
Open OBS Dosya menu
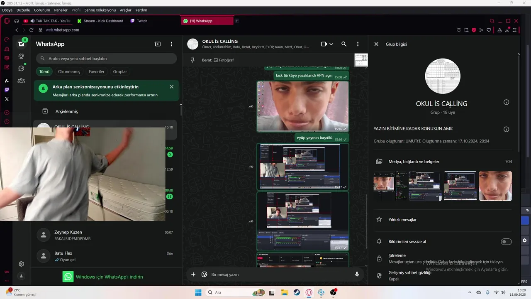(7, 10)
